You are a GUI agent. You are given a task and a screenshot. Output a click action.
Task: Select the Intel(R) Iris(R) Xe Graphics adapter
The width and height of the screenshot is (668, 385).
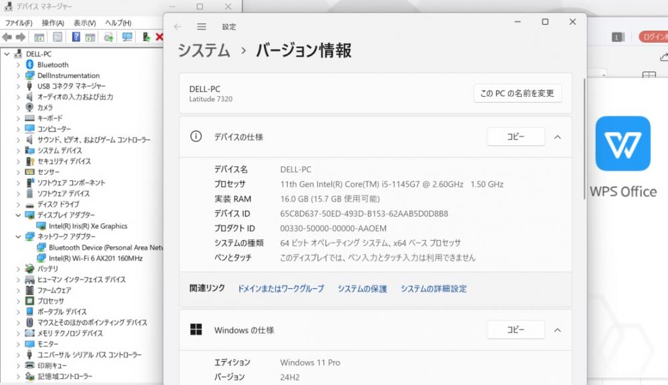click(x=88, y=226)
